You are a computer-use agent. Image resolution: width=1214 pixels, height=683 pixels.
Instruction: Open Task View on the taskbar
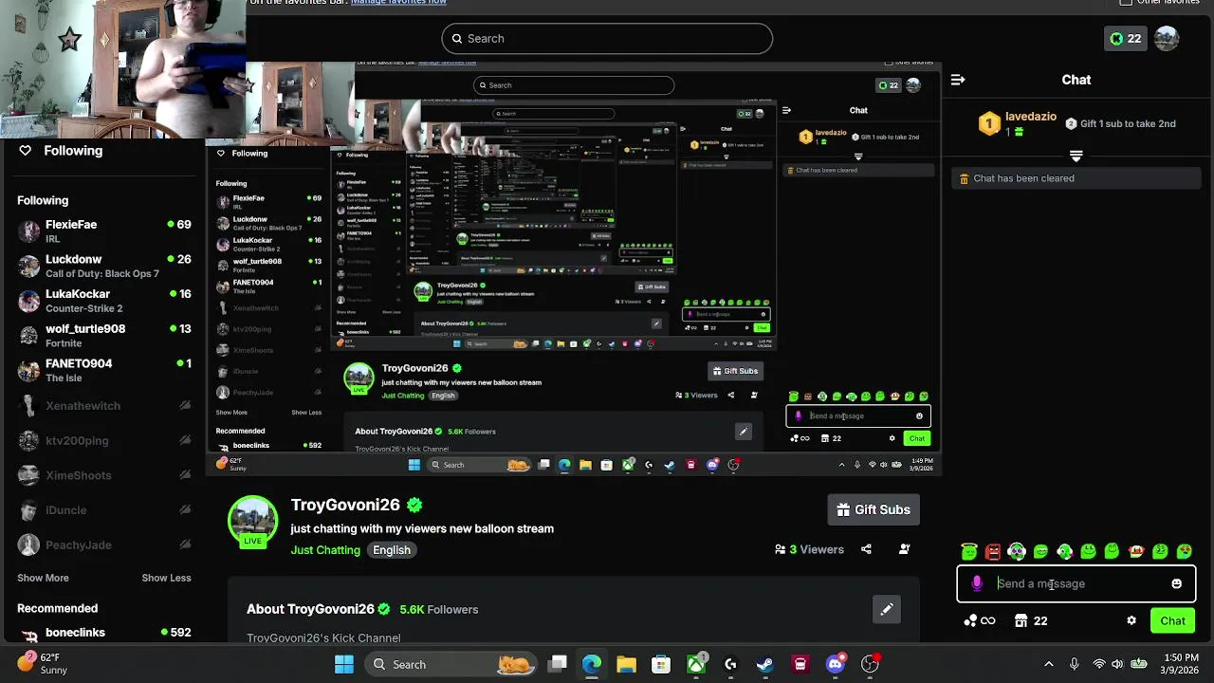click(558, 664)
